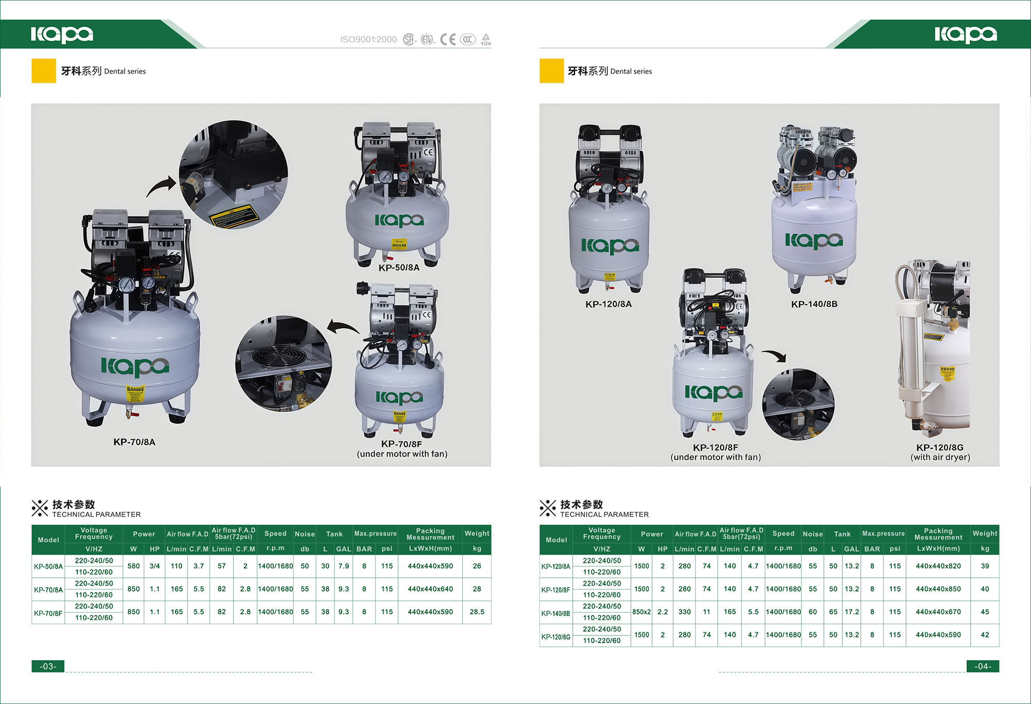Click the Kapa logo at top right

965,34
